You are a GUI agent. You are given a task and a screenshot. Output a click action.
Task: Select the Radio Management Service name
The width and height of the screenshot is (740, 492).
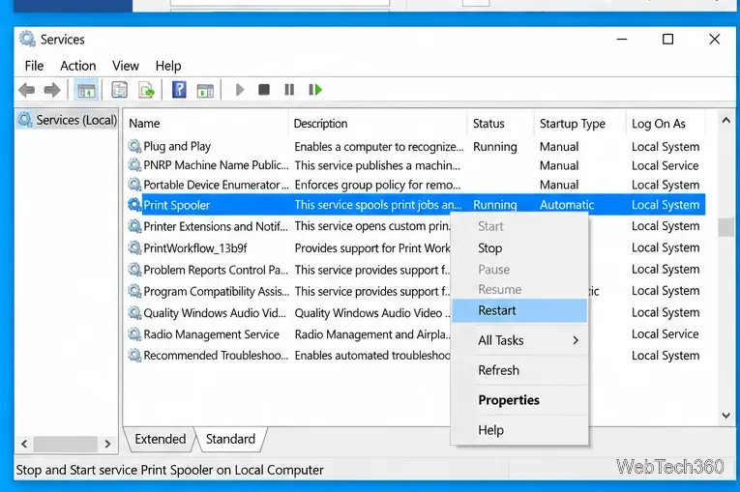coord(211,334)
